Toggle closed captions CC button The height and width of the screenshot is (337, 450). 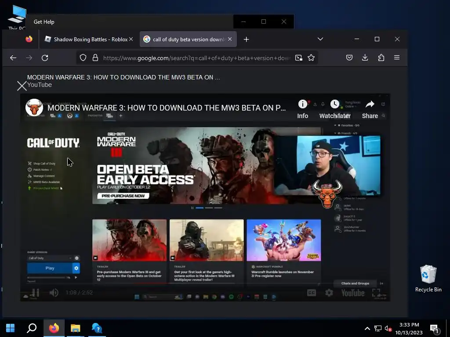pyautogui.click(x=312, y=293)
